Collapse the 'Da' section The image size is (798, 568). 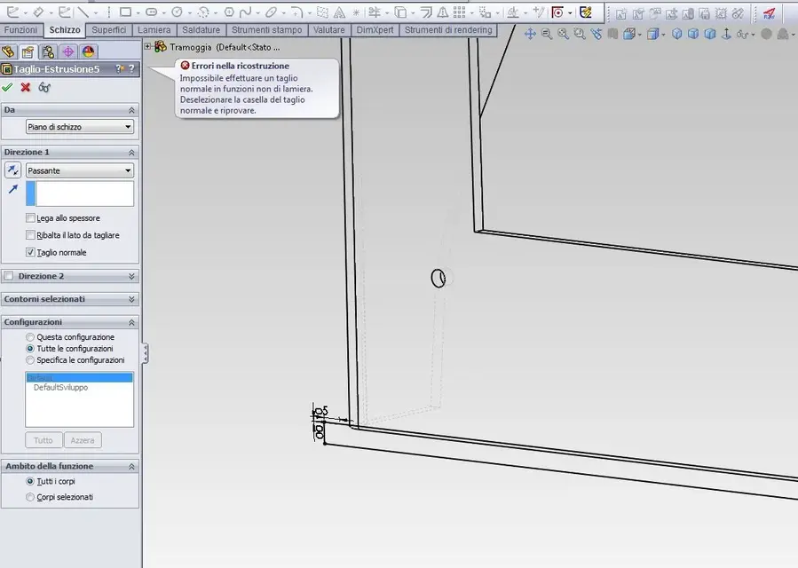(131, 110)
